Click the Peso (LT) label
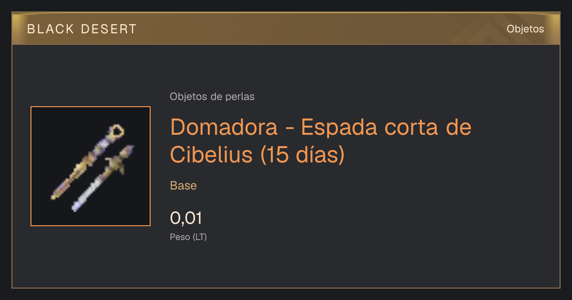The height and width of the screenshot is (300, 572). (188, 237)
